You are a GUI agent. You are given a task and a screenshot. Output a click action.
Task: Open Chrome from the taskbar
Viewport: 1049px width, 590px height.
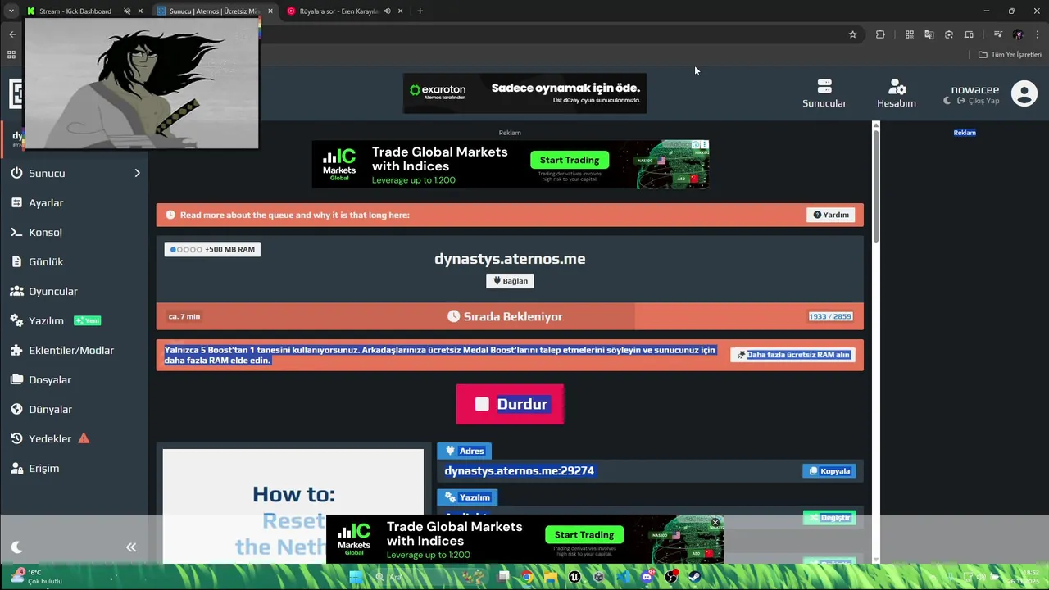pos(527,577)
